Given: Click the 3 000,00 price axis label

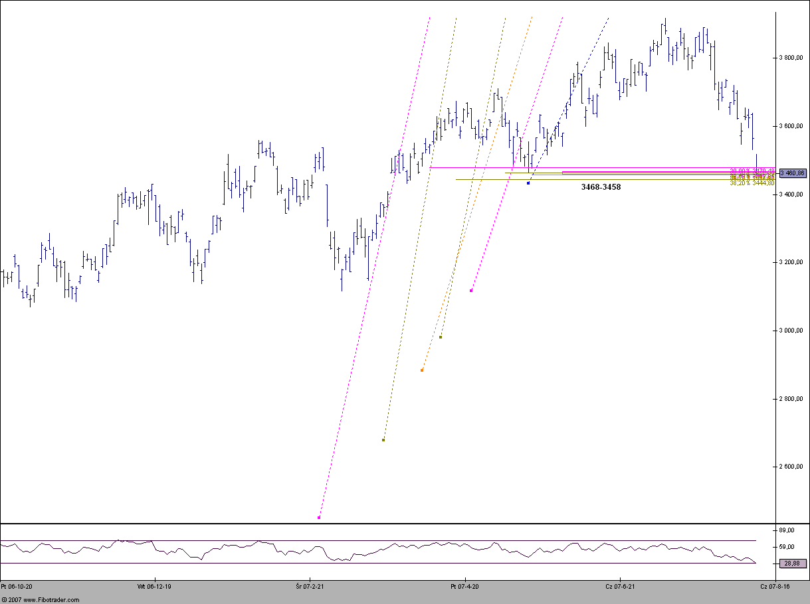Looking at the screenshot, I should tap(792, 331).
